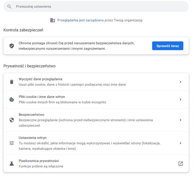The image size is (194, 177).
Task: Select the Ustawienia witryn entry
Action: coord(96,143)
